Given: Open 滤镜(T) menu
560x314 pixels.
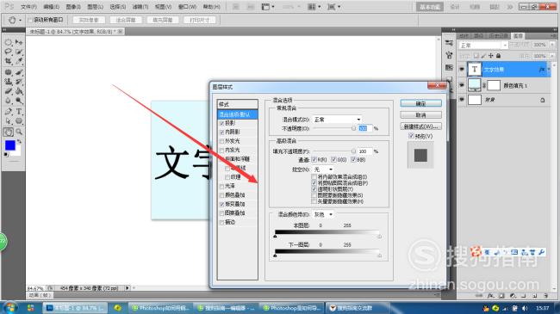Looking at the screenshot, I should 140,7.
